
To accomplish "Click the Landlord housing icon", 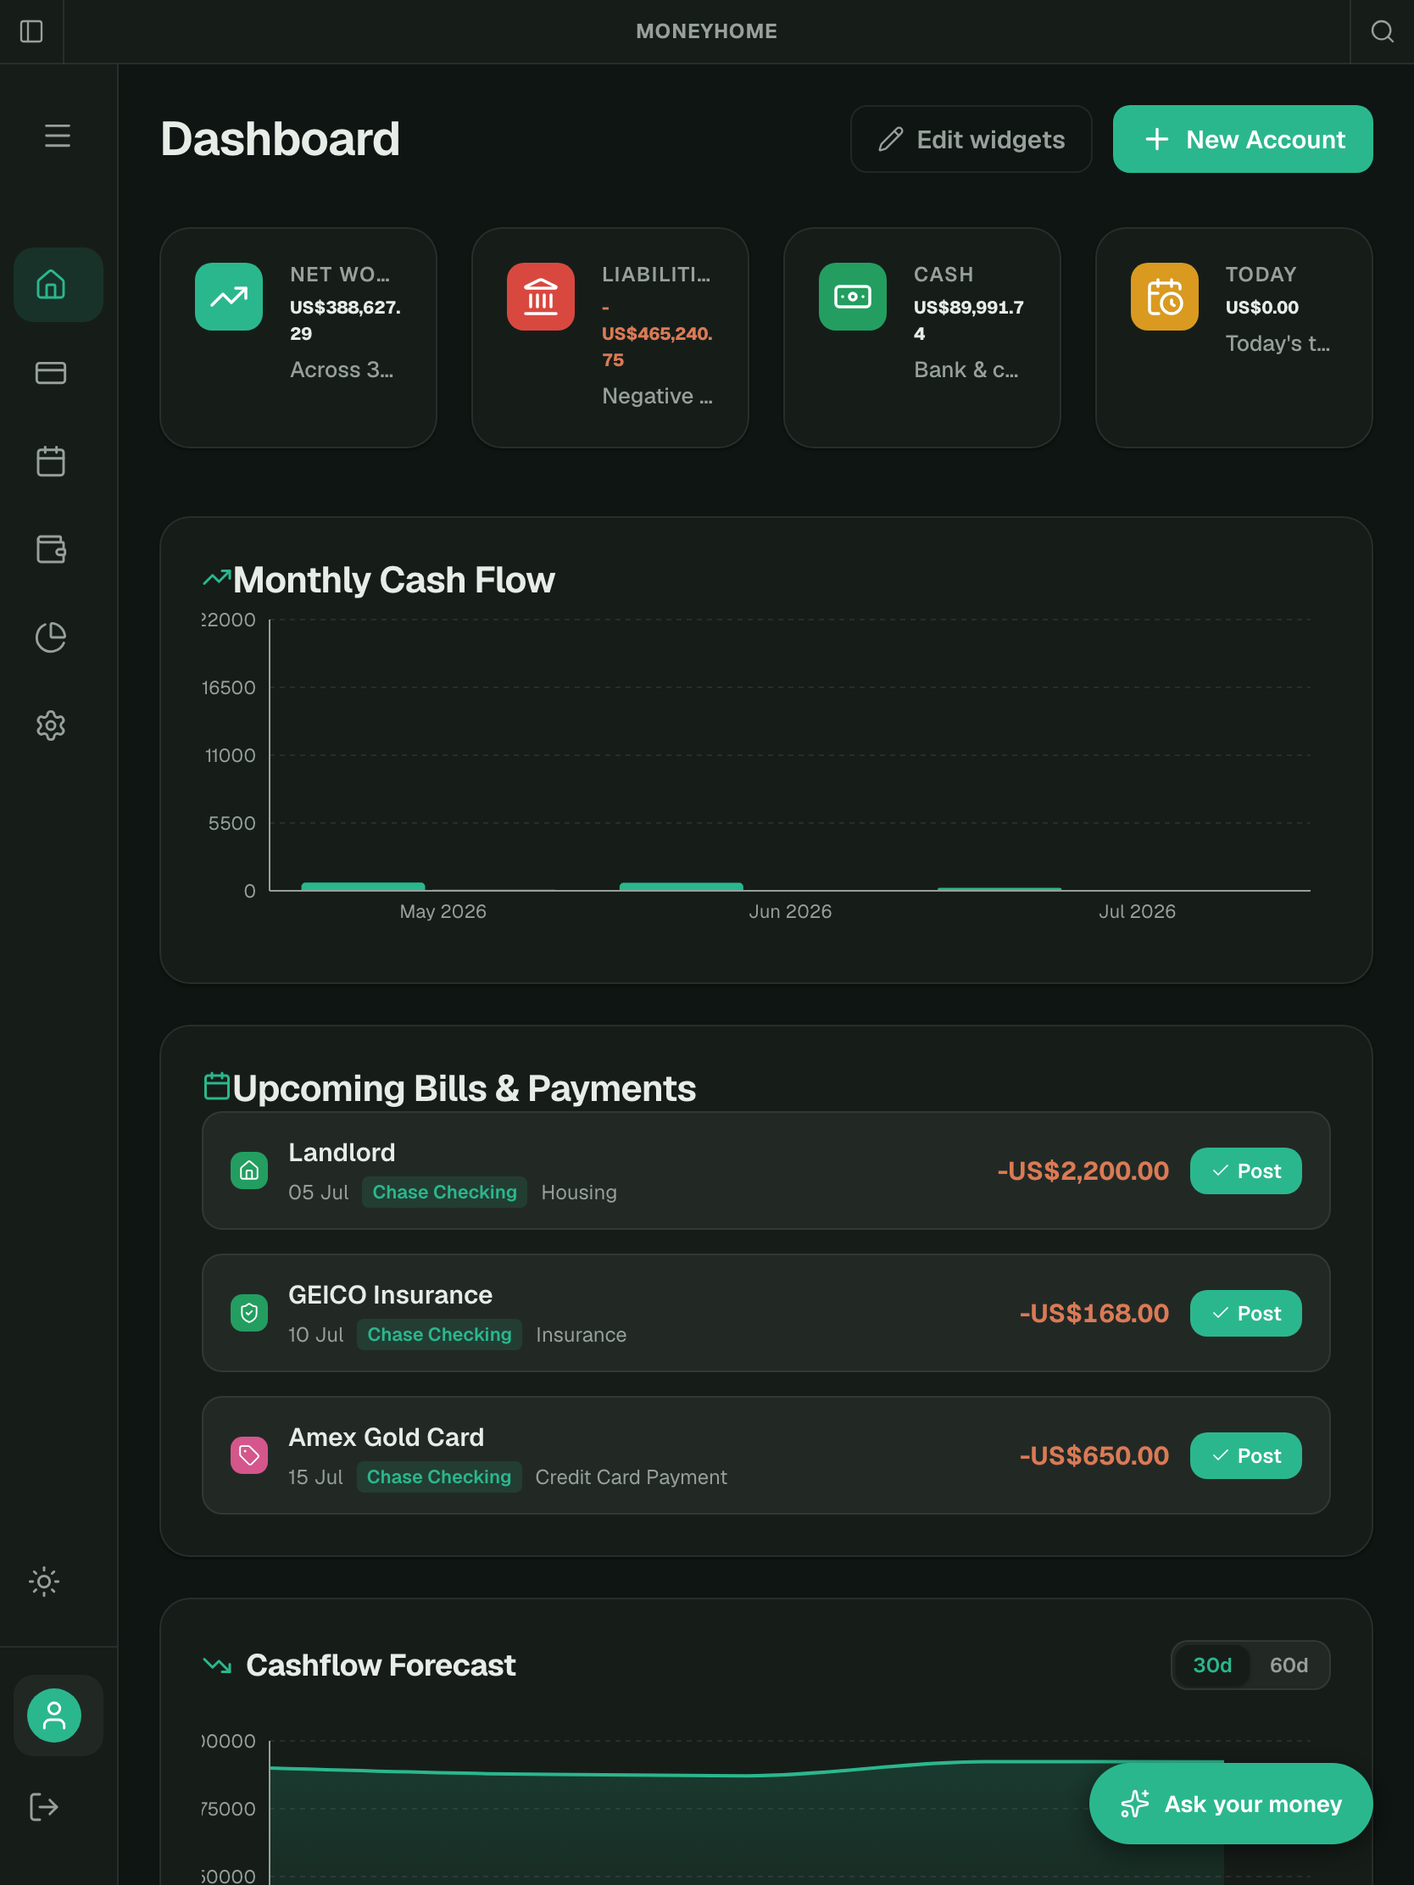I will (249, 1170).
